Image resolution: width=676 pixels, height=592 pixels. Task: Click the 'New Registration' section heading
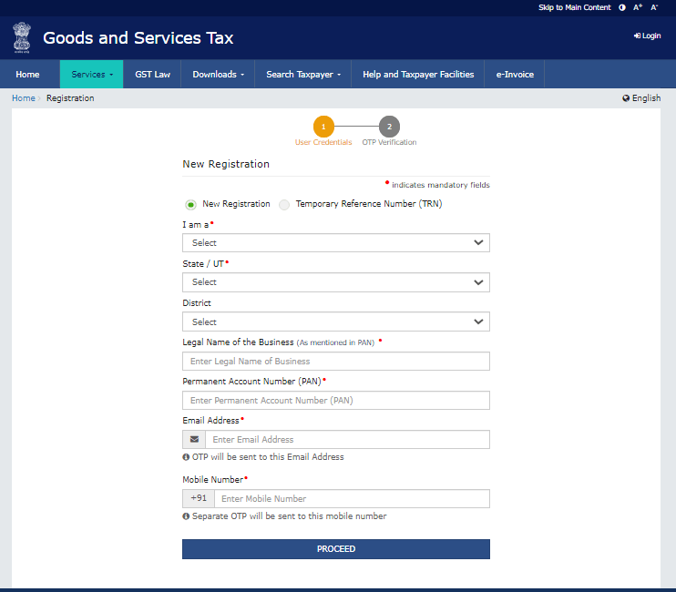click(226, 164)
